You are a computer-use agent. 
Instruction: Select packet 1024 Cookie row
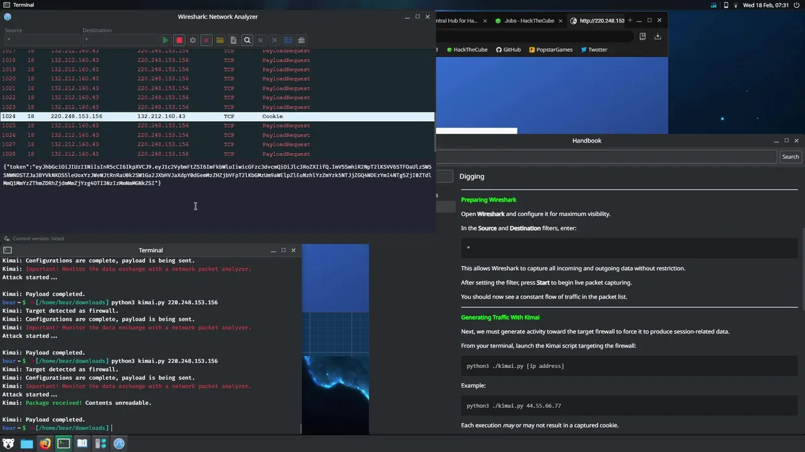(x=217, y=116)
